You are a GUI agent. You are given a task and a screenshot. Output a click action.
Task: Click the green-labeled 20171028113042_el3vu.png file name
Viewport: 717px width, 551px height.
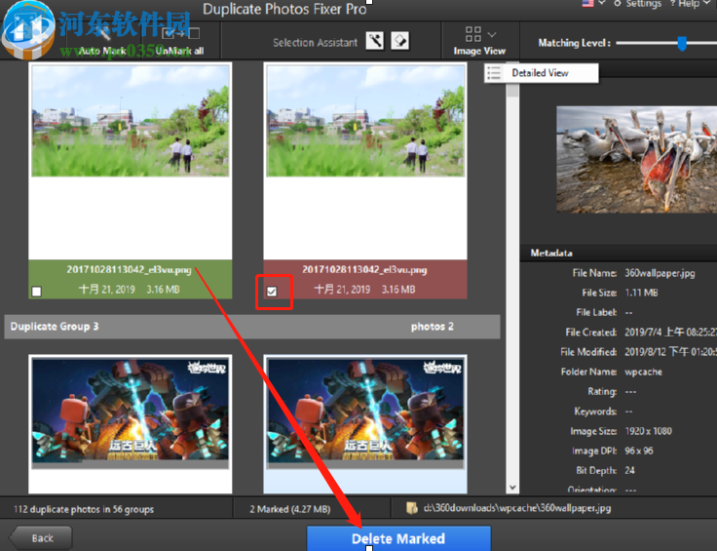click(129, 269)
